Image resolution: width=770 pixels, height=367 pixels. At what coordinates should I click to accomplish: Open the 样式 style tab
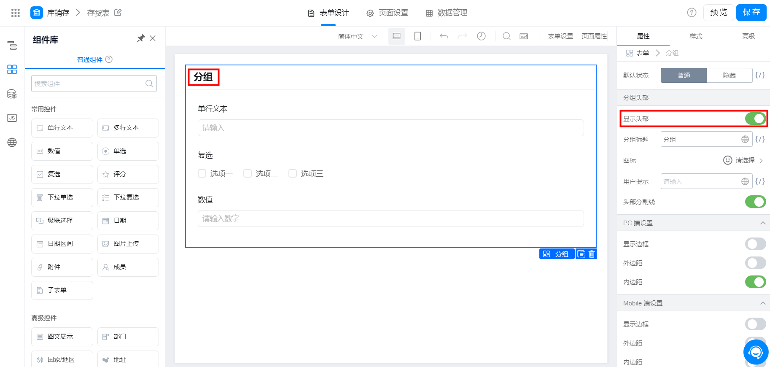pyautogui.click(x=696, y=36)
